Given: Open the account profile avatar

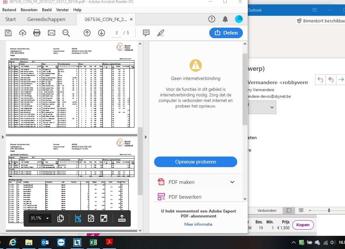Looking at the screenshot, I should [239, 19].
